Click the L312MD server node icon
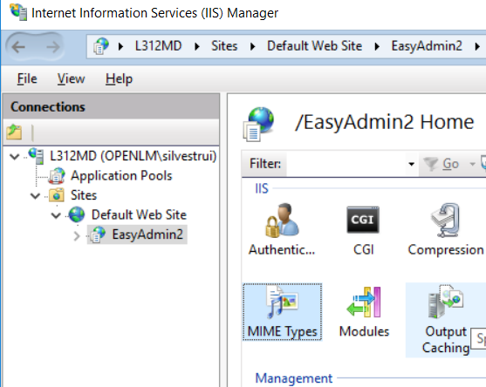The width and height of the screenshot is (486, 387). [x=37, y=156]
